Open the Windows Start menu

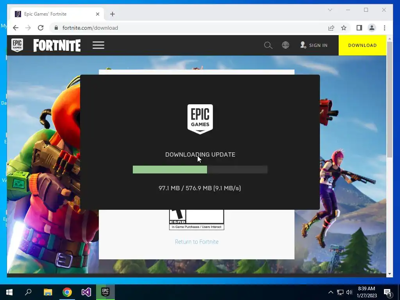pos(9,292)
